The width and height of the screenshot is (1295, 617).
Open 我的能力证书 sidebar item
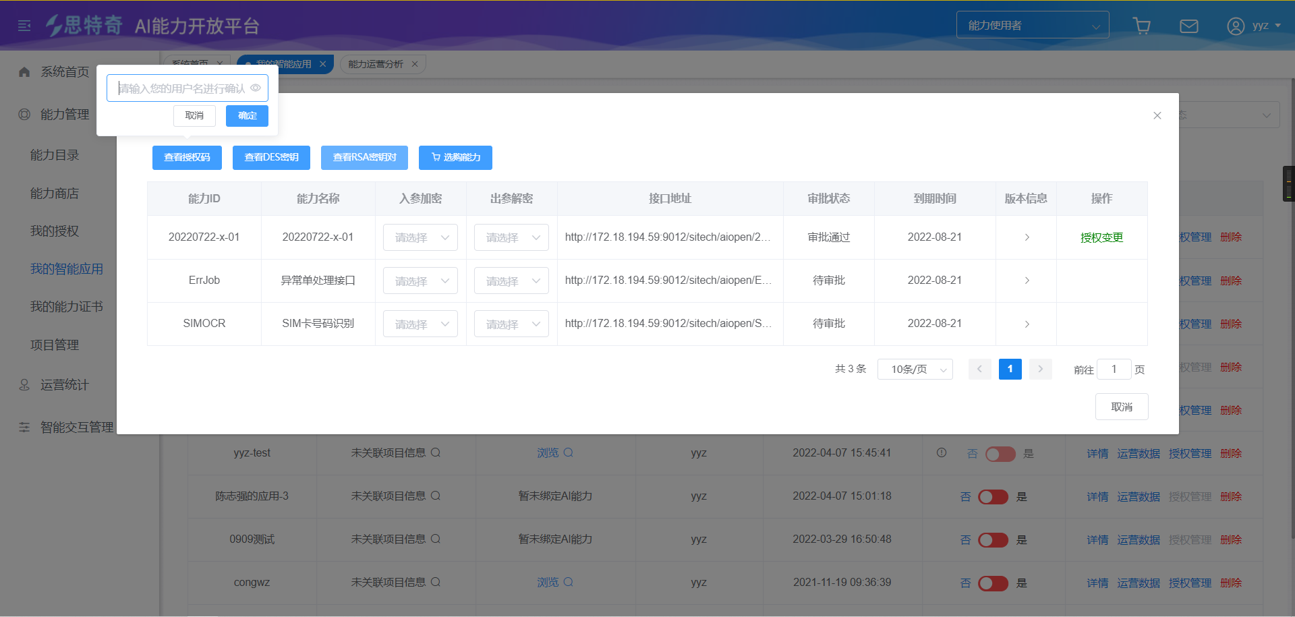pos(67,307)
